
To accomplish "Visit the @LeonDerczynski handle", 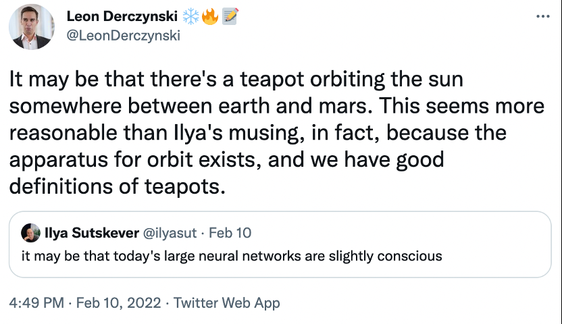I will [124, 36].
